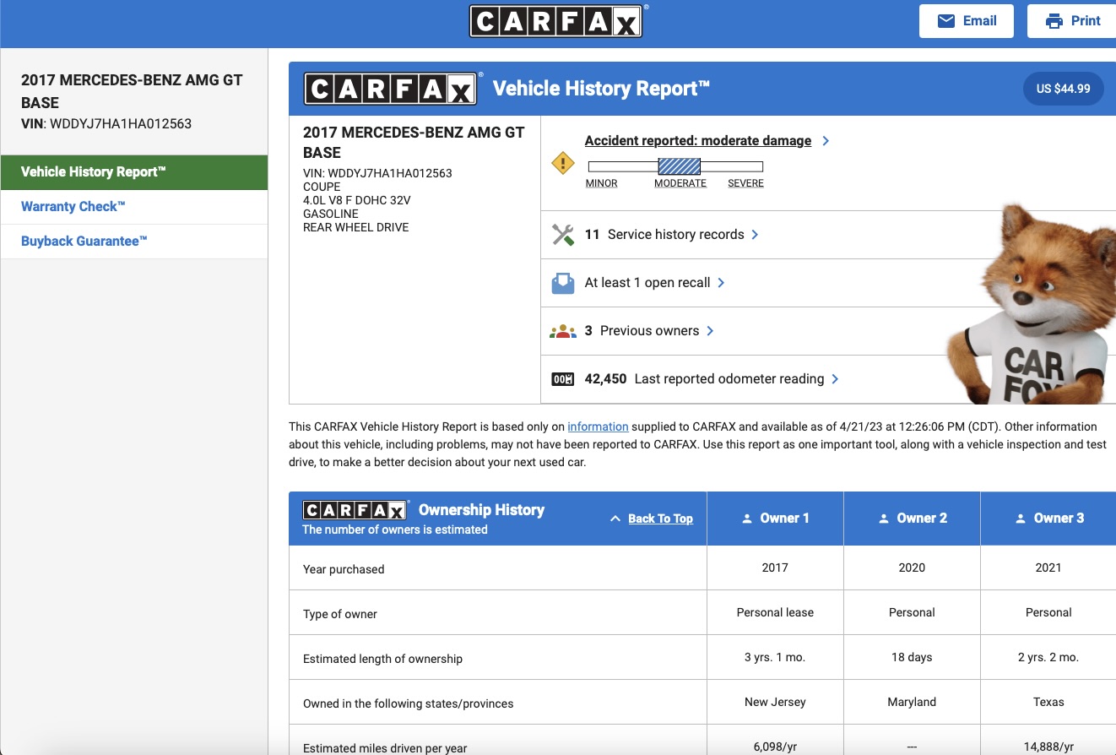Click the '3 yrs. 1 mo.' ownership length cell
This screenshot has width=1116, height=755.
[x=775, y=657]
